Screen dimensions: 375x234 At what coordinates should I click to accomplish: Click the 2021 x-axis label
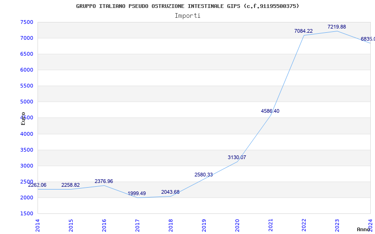tap(270, 226)
